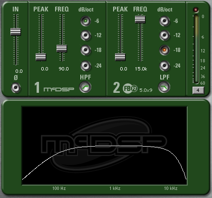Click the 5.0x9 version text
The image size is (212, 198).
point(146,90)
